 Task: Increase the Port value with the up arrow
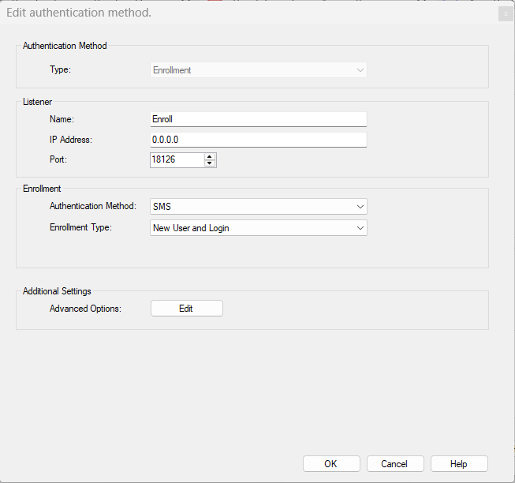pyautogui.click(x=210, y=156)
